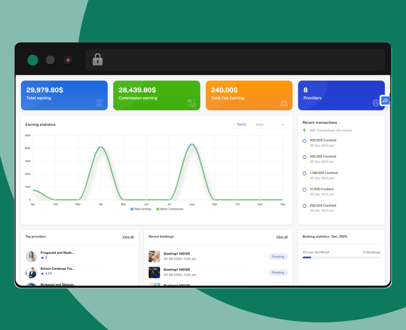Click the Total Fee Earning icon
Image resolution: width=406 pixels, height=330 pixels.
284,103
